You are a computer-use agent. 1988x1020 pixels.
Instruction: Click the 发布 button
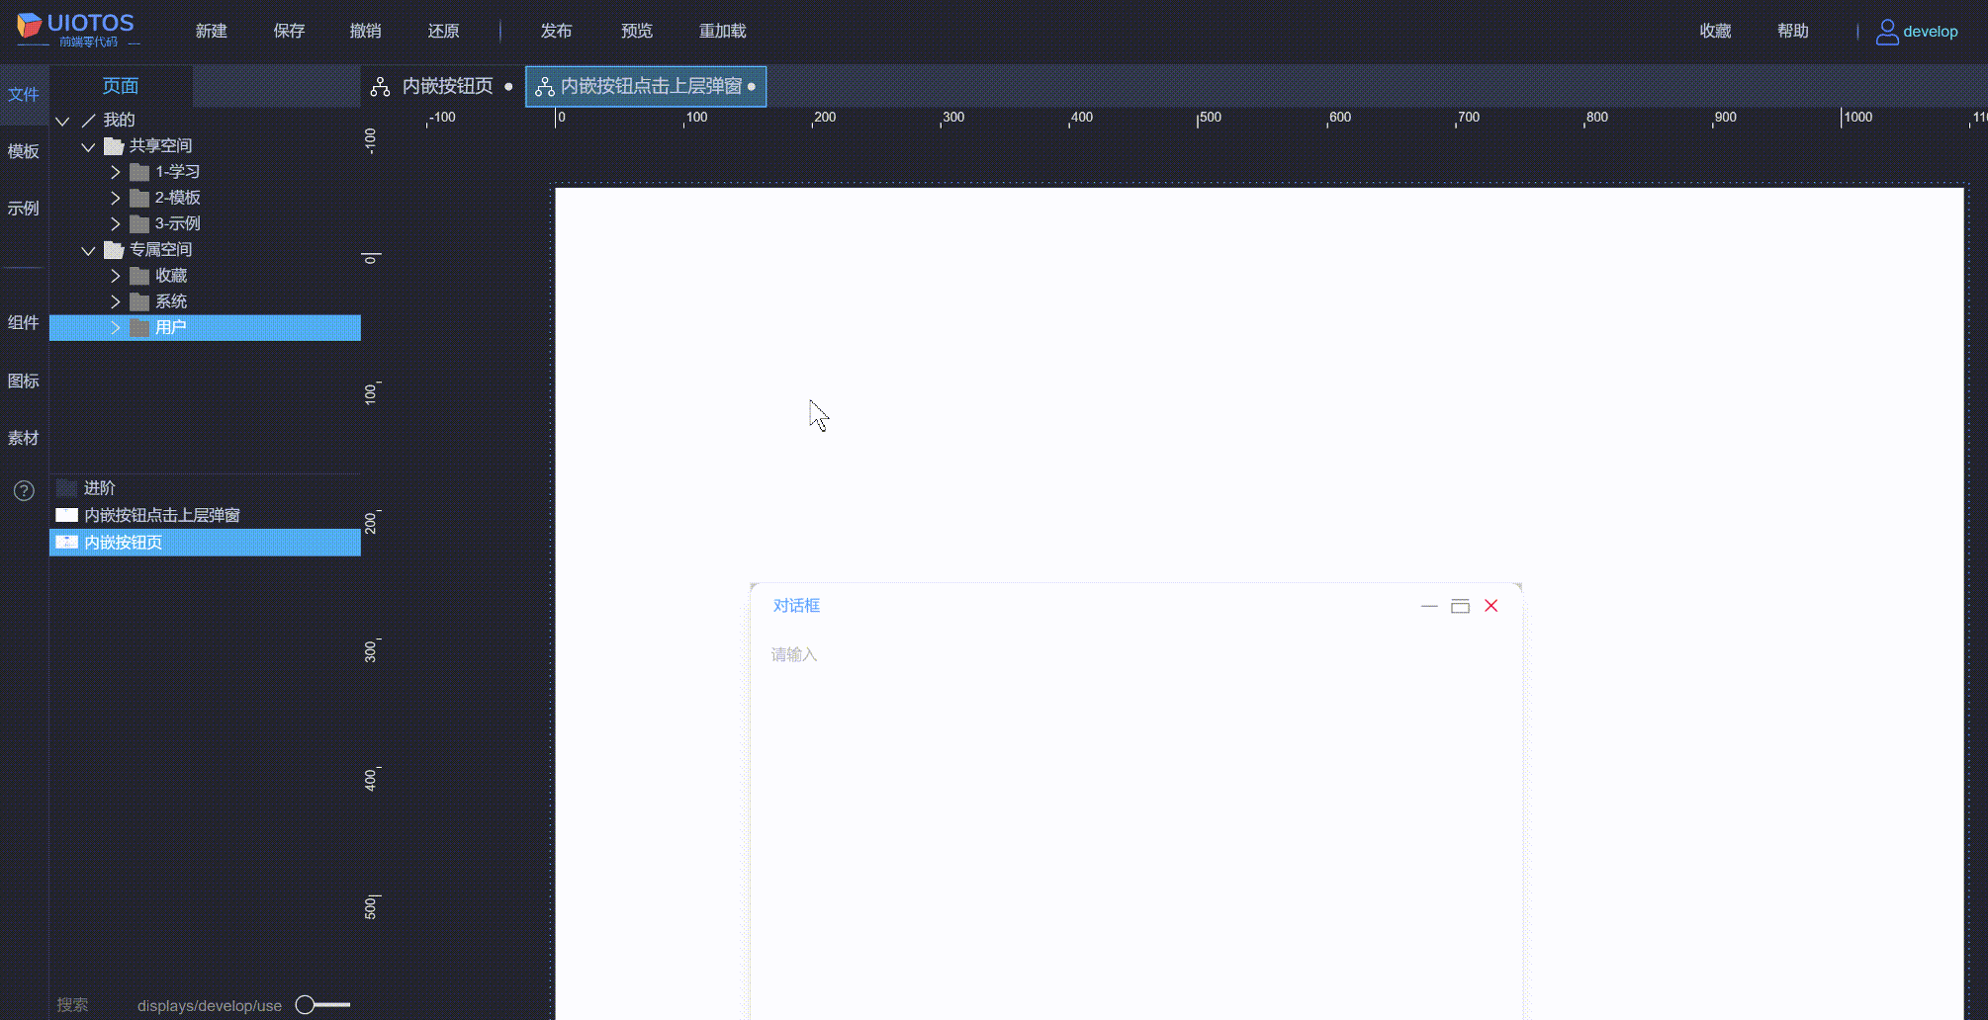coord(556,31)
